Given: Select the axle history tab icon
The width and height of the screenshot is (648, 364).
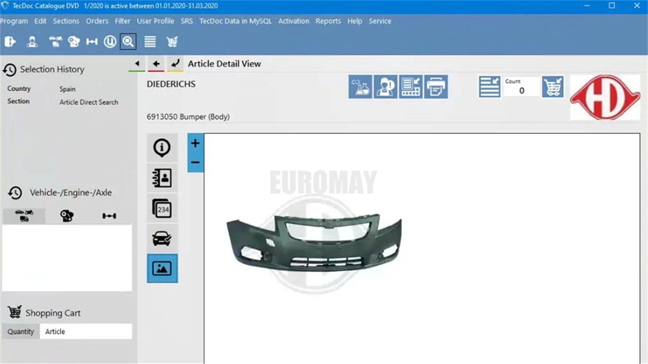Looking at the screenshot, I should [x=109, y=216].
